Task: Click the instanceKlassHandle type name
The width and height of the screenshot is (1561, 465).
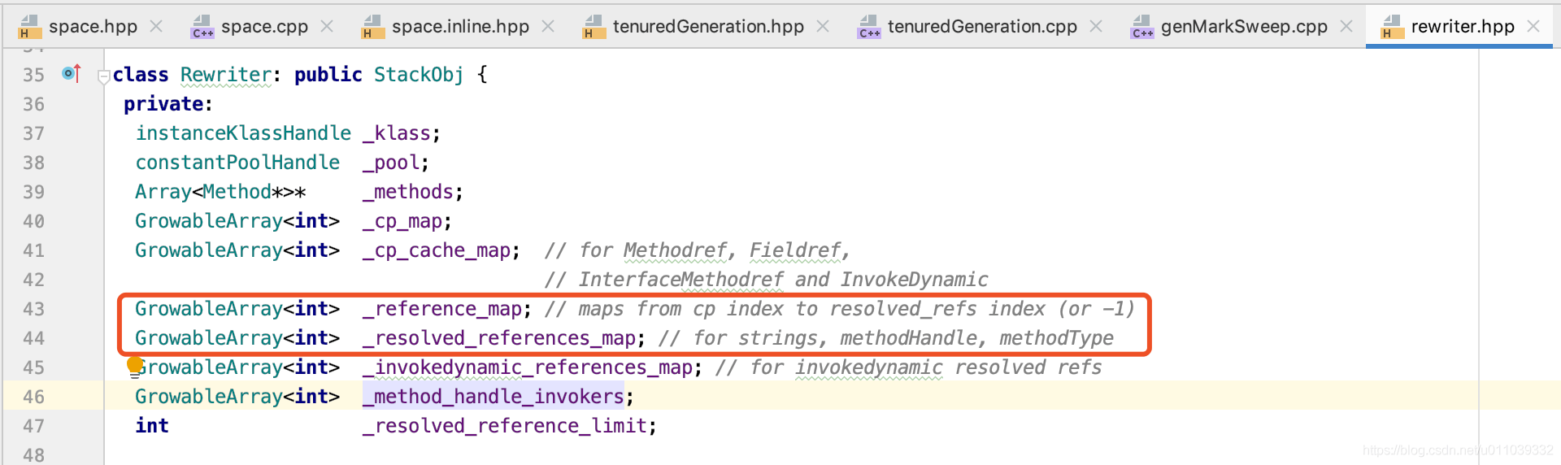Action: click(x=243, y=133)
